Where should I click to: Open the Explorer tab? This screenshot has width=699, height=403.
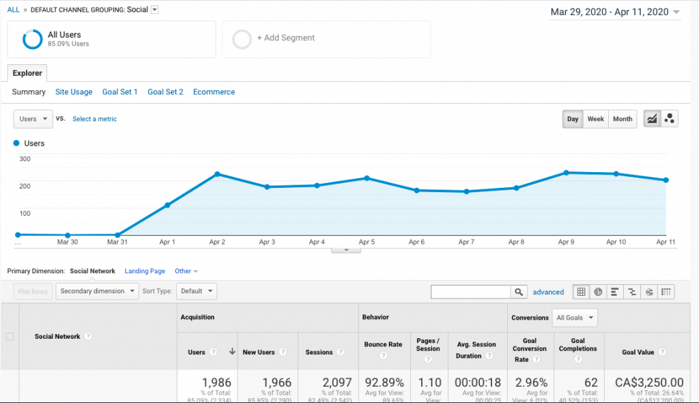[27, 73]
